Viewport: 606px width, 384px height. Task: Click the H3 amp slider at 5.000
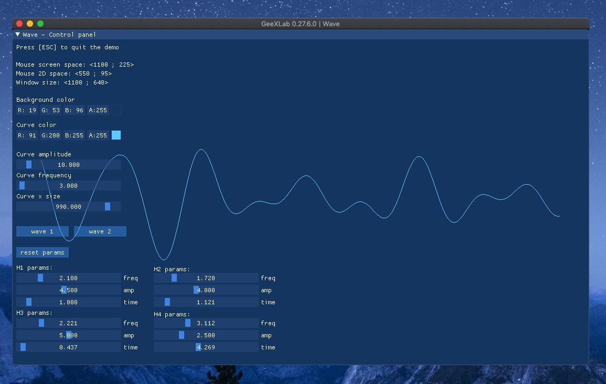point(69,335)
